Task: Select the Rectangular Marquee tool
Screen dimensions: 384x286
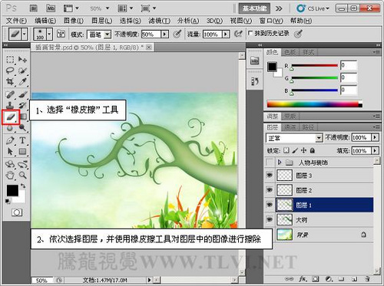Action: (10, 60)
